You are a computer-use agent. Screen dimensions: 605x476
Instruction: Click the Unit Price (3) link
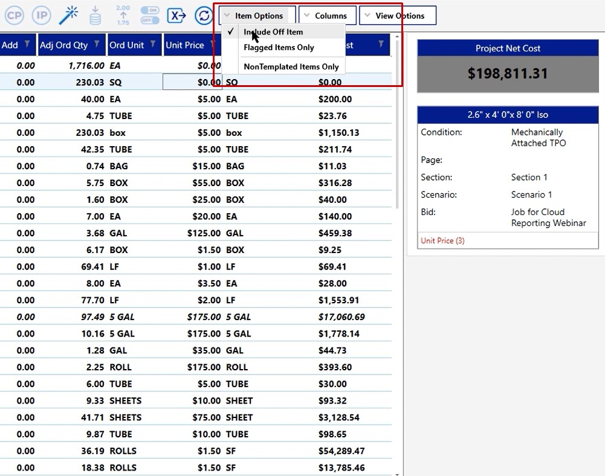click(x=442, y=240)
